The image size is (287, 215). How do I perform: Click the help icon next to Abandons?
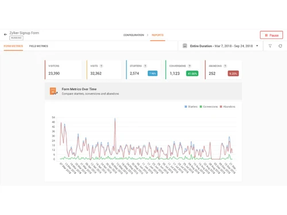pyautogui.click(x=225, y=66)
